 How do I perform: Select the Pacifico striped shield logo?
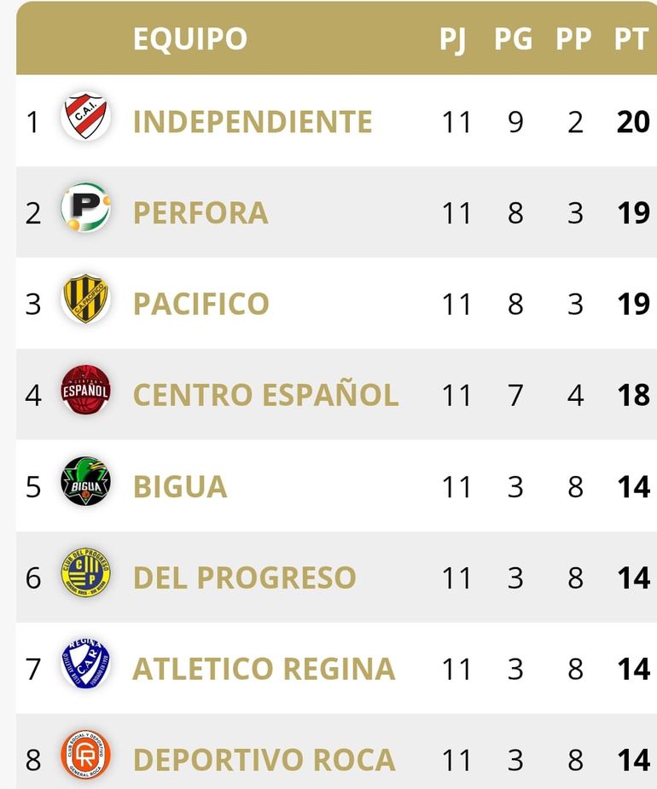tap(85, 299)
